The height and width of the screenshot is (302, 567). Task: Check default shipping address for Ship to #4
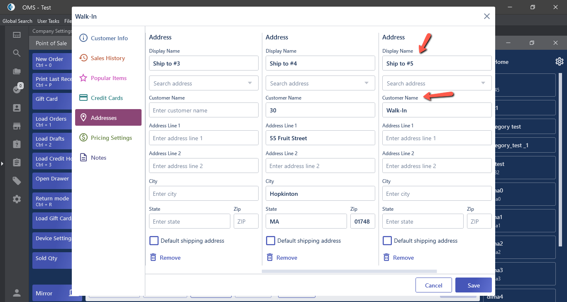point(271,241)
